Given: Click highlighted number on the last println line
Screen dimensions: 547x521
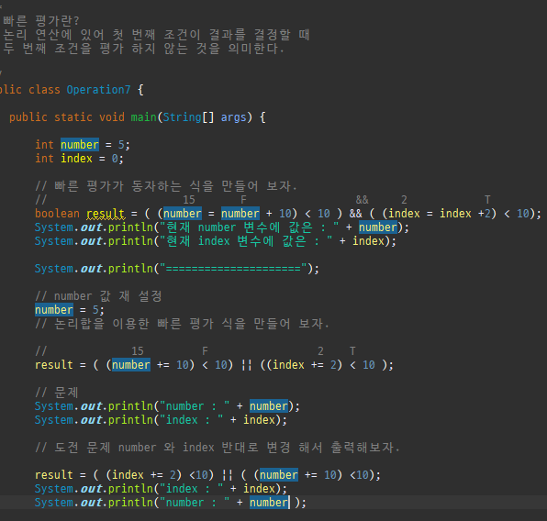Looking at the screenshot, I should 269,502.
